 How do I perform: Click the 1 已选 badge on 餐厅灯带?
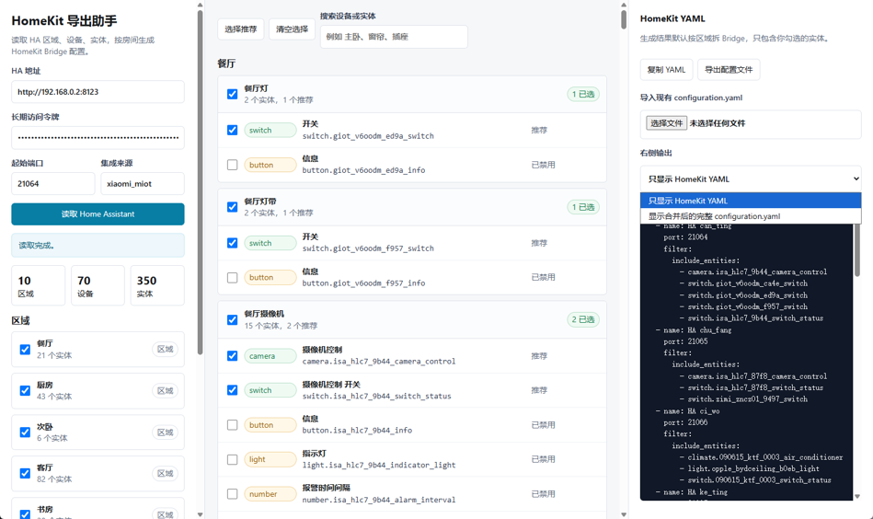point(583,207)
